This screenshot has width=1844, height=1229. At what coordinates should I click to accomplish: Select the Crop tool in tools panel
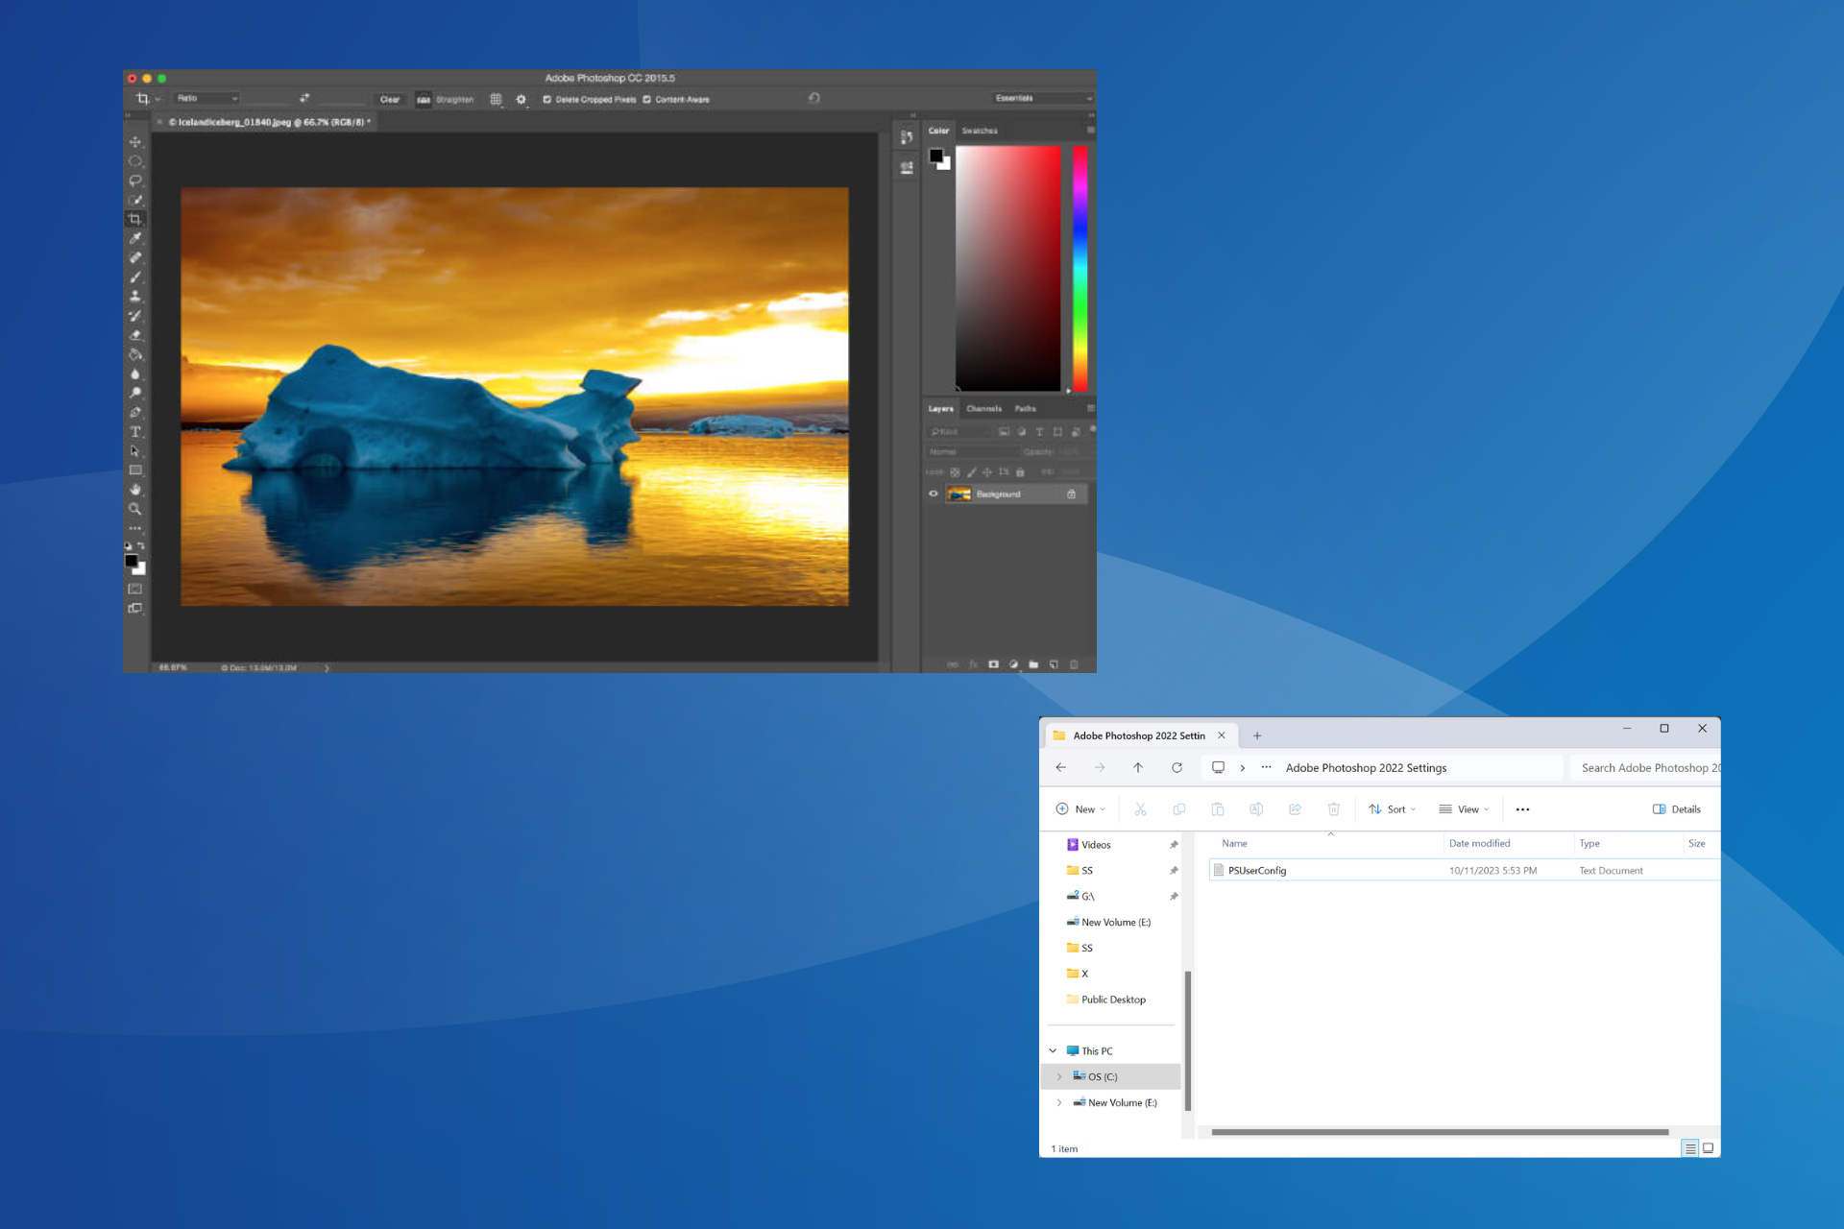[x=135, y=219]
